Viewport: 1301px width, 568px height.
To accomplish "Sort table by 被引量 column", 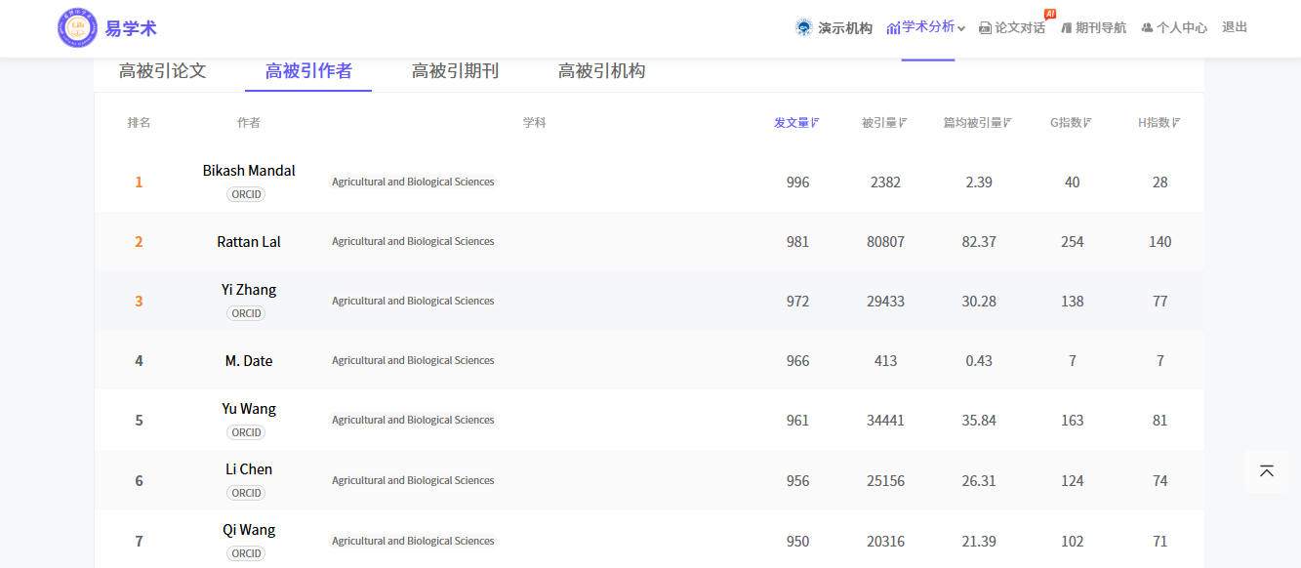I will point(884,123).
